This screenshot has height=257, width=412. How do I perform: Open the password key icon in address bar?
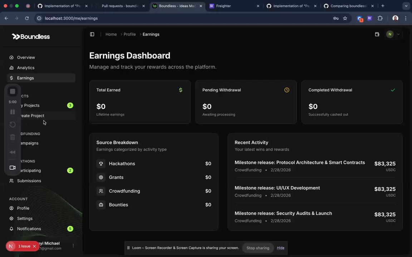[336, 18]
